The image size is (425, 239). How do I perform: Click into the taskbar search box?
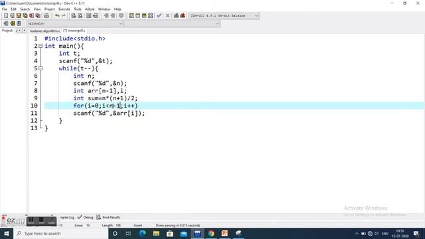coord(60,233)
